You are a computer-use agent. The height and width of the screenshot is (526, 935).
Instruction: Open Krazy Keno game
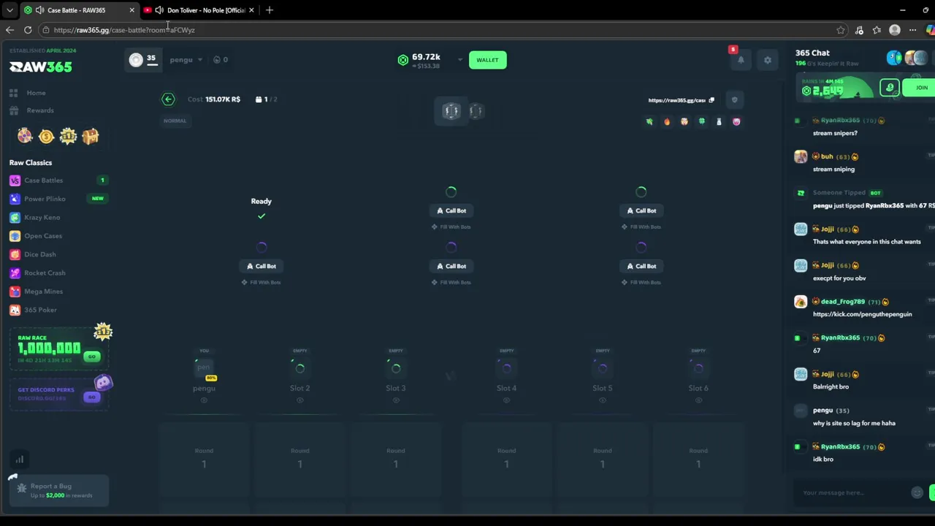coord(42,218)
